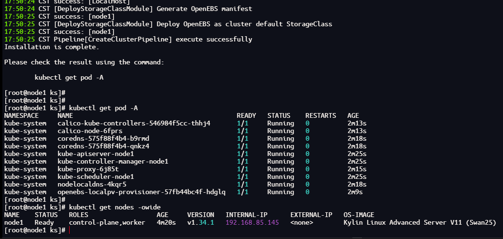The height and width of the screenshot is (239, 503).
Task: Click the version v1.34.1 text
Action: click(200, 223)
